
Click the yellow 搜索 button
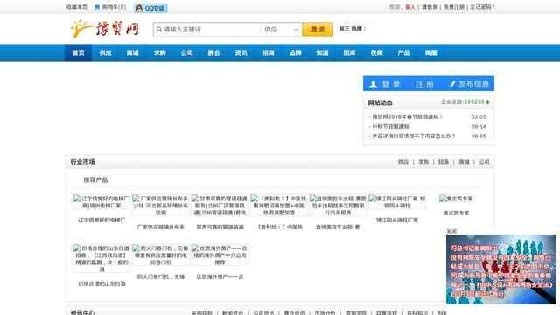[x=317, y=29]
